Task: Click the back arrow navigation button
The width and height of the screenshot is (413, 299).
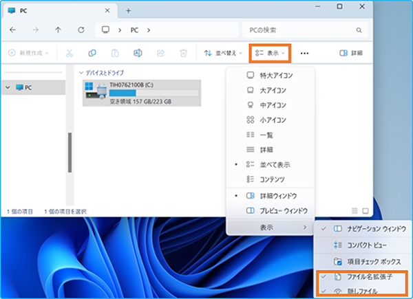Action: (x=12, y=30)
